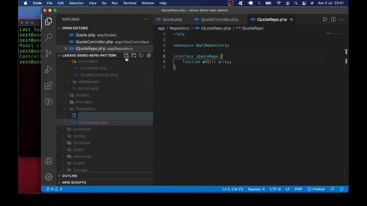Click the Prettier status bar item

[316, 189]
